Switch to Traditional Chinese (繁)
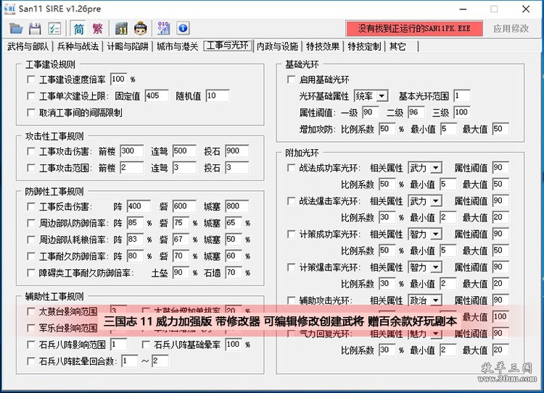Image resolution: width=544 pixels, height=393 pixels. click(x=97, y=28)
